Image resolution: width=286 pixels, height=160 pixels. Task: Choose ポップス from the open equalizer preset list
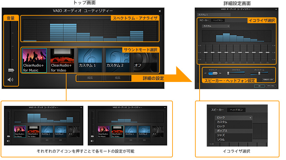[x=233, y=131]
